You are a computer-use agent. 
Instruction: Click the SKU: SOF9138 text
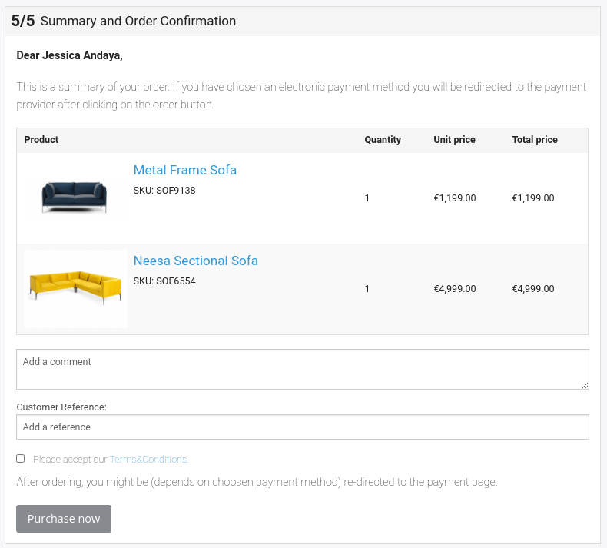tap(164, 191)
